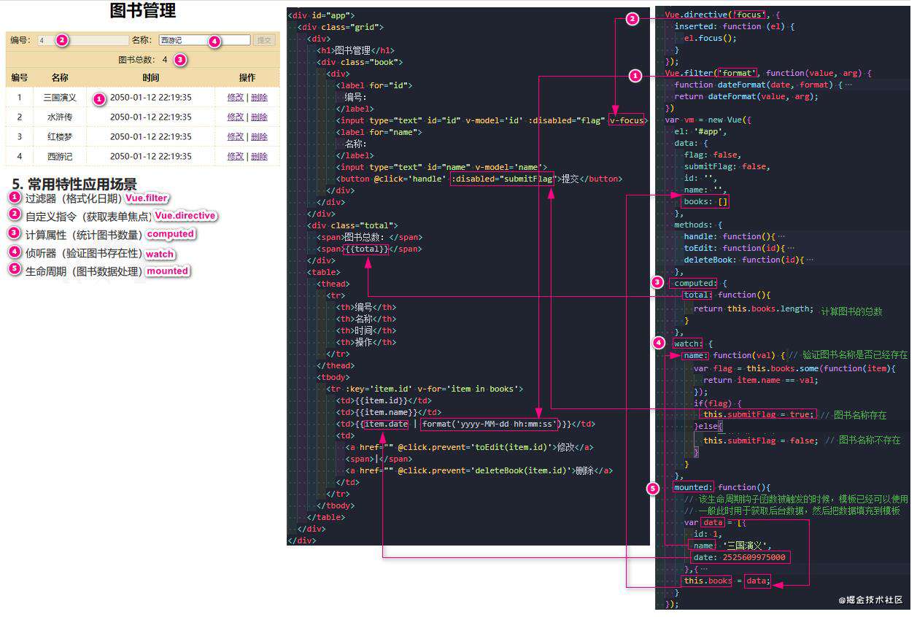Click the if(flag) { code line
Viewport: 917px width, 617px height.
pyautogui.click(x=717, y=403)
